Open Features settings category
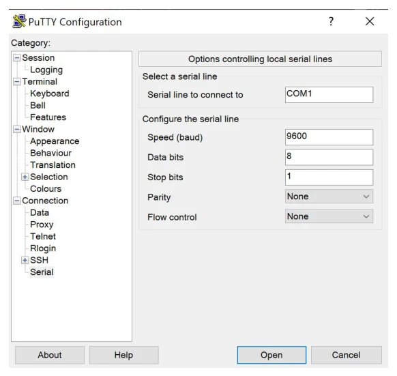 click(48, 117)
